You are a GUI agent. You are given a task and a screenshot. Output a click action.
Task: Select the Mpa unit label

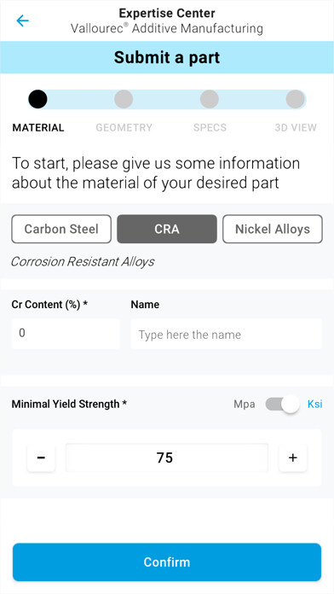coord(245,405)
